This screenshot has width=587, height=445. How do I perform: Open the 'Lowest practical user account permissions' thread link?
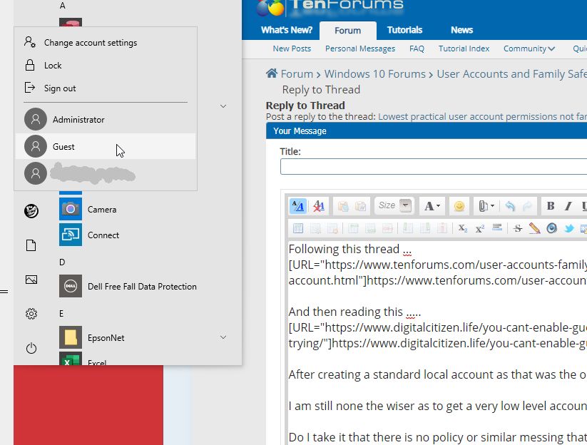click(x=483, y=117)
